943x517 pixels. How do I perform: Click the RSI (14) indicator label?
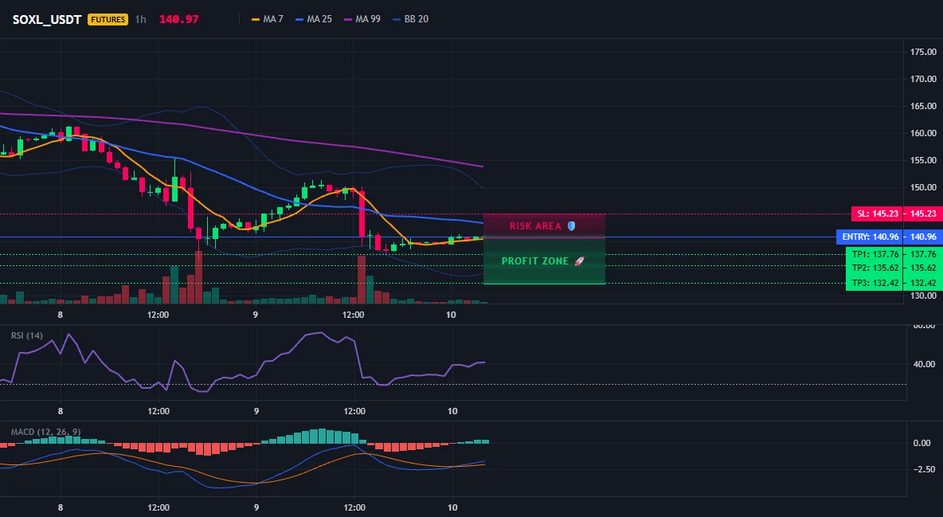click(x=27, y=335)
